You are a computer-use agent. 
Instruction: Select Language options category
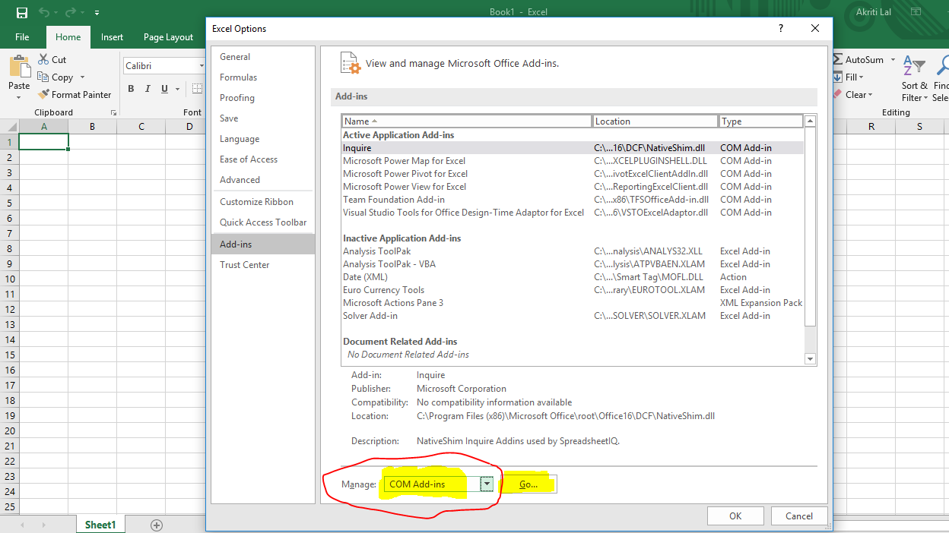(262, 139)
